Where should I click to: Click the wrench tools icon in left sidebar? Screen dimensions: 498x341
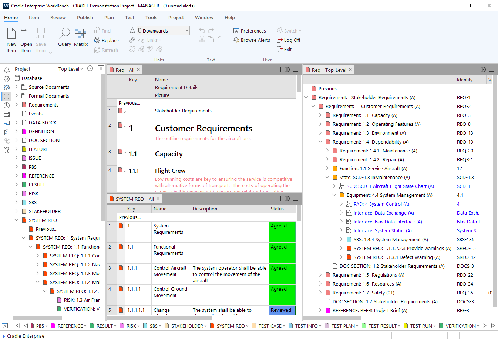point(7,149)
